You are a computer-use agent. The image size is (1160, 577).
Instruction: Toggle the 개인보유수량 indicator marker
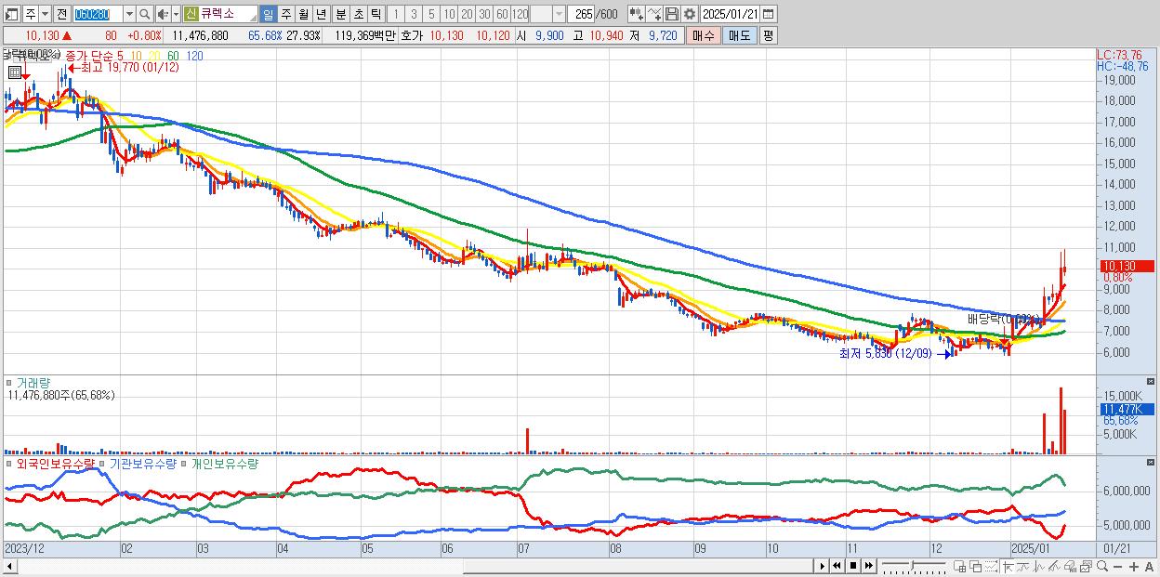[x=183, y=463]
